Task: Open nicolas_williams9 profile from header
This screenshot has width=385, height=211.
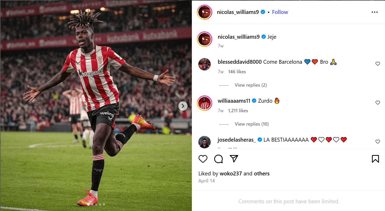Action: point(238,12)
